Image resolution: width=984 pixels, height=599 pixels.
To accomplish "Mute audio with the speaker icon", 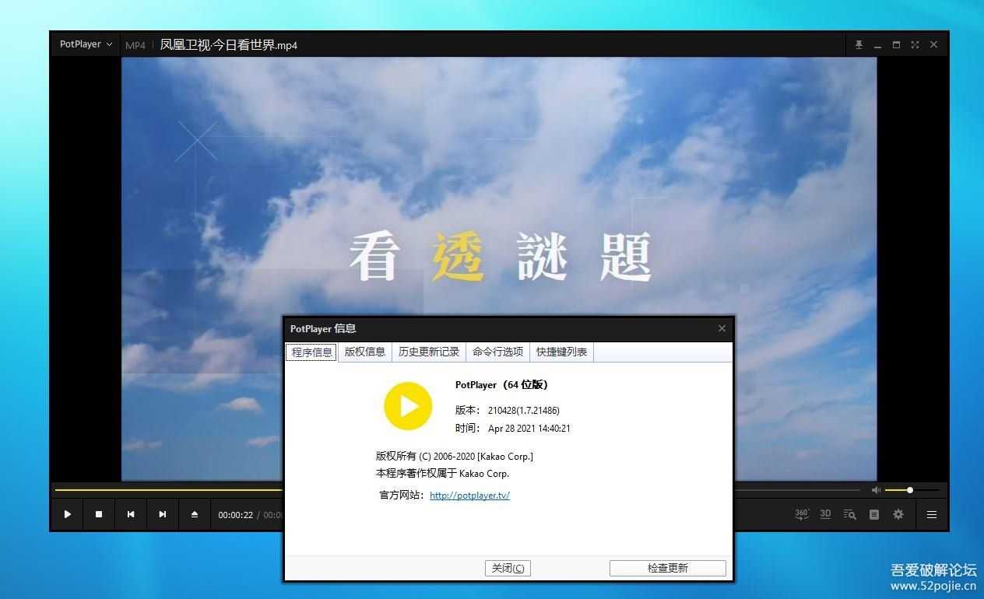I will click(876, 490).
